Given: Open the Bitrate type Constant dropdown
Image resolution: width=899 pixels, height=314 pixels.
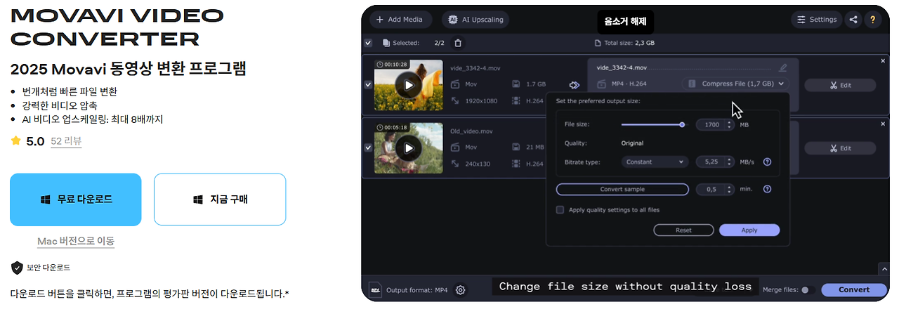Looking at the screenshot, I should pyautogui.click(x=654, y=162).
